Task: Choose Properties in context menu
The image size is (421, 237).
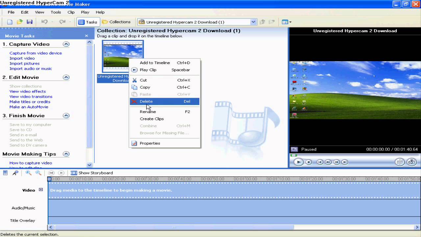Action: [x=165, y=144]
